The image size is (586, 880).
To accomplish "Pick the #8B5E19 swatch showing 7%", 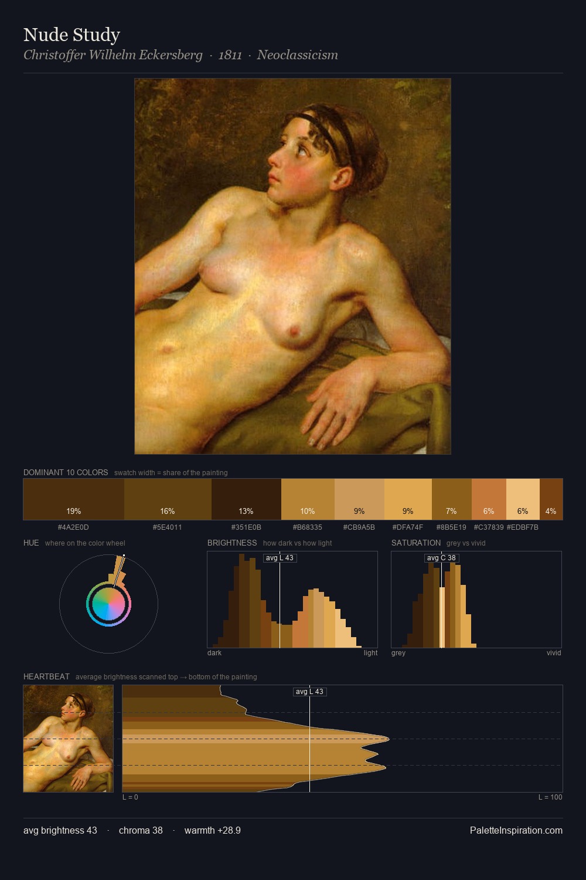I will tap(451, 499).
